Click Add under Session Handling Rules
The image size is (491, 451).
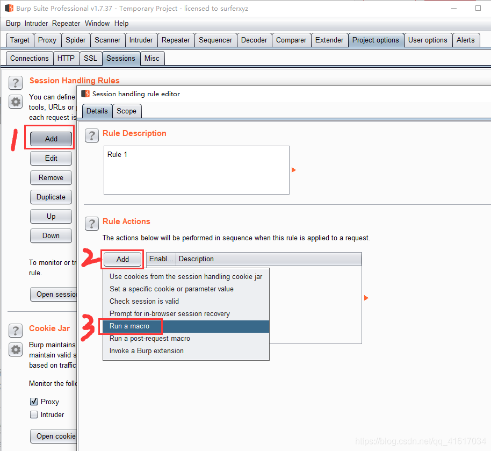pyautogui.click(x=51, y=139)
